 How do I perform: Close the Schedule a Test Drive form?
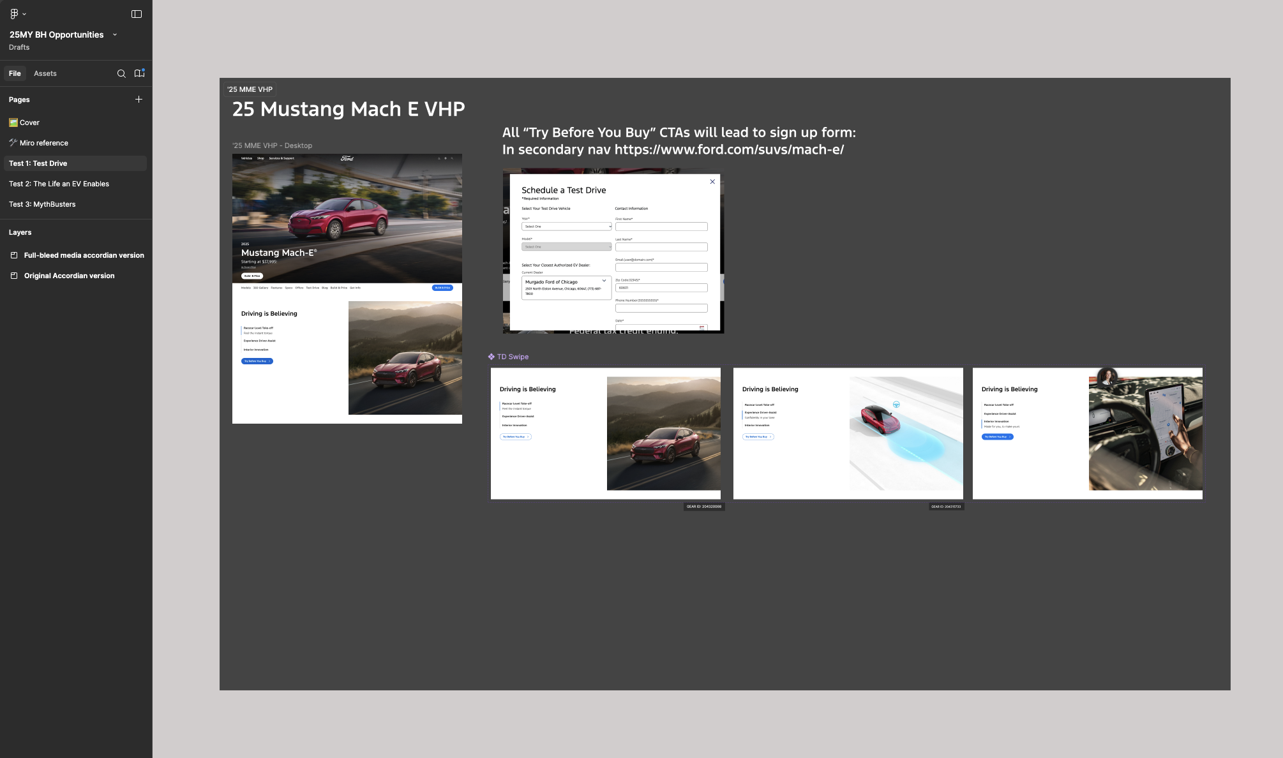(712, 182)
